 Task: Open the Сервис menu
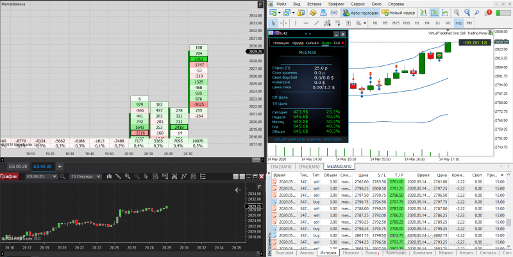pos(358,4)
